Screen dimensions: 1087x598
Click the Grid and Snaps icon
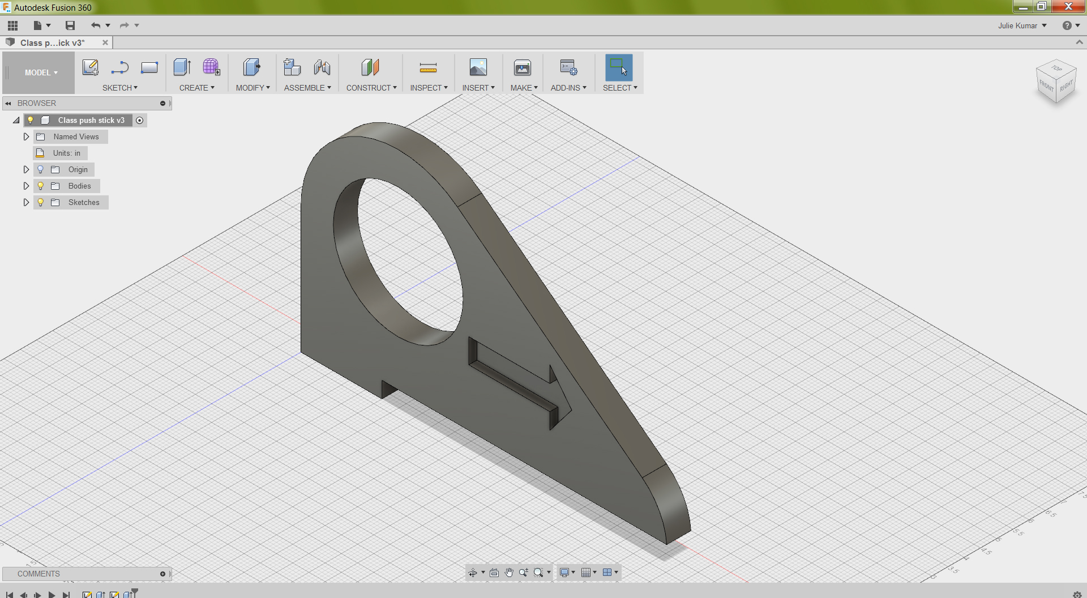[x=586, y=573]
